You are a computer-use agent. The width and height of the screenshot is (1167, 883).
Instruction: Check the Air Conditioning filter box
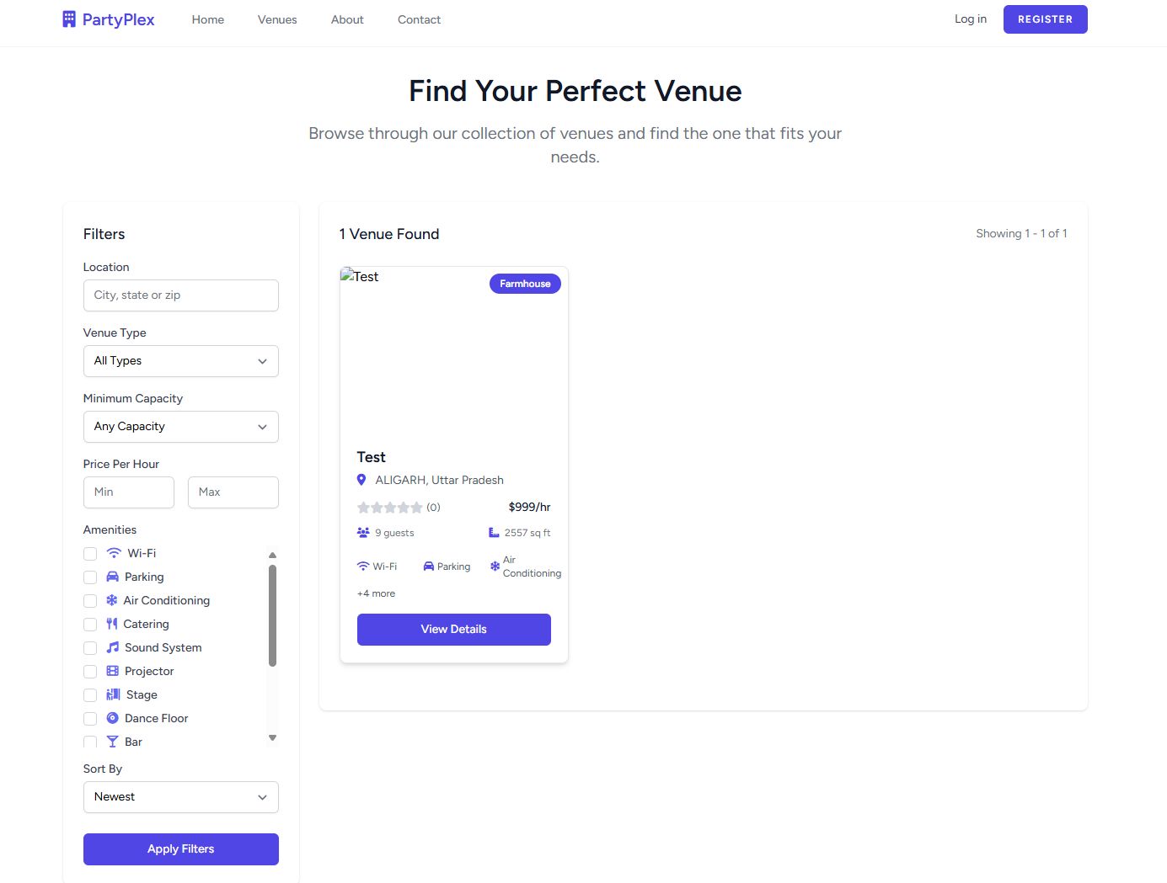(x=90, y=601)
